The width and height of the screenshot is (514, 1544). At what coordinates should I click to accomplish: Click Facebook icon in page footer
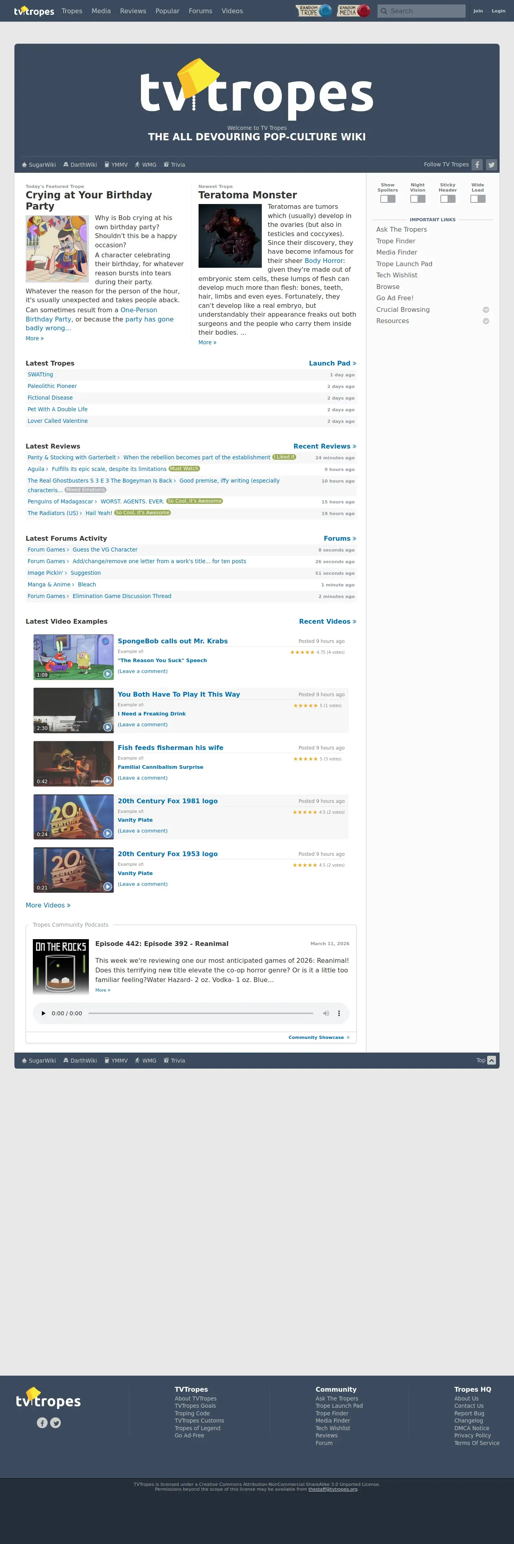(x=42, y=1423)
